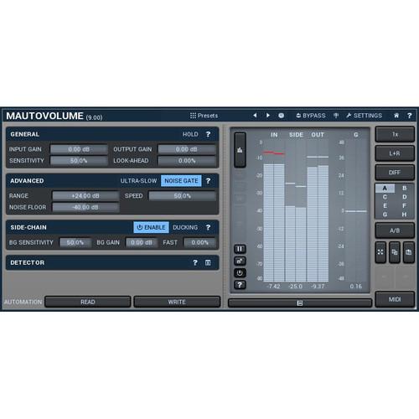Collapse the meter panel with the bottom bar
The height and width of the screenshot is (419, 419).
(x=300, y=303)
